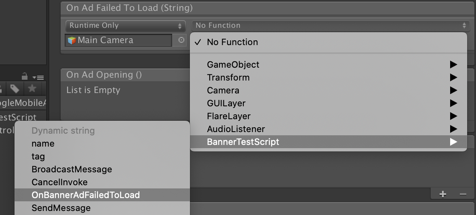476x215 pixels.
Task: Open the AudioListener submenu entry
Action: click(236, 129)
